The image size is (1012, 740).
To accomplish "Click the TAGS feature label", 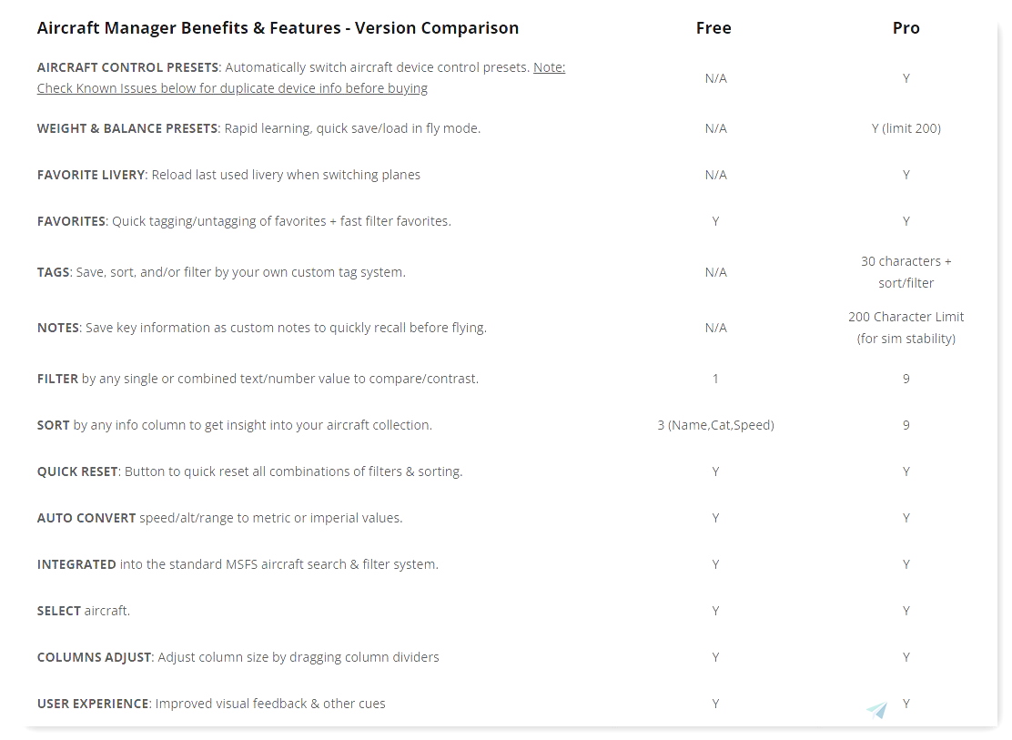I will pyautogui.click(x=53, y=272).
